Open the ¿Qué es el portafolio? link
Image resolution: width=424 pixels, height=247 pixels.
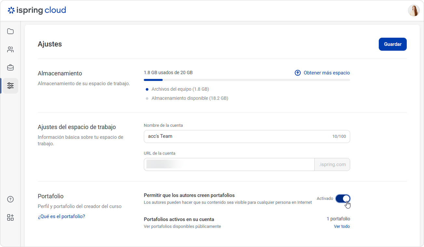62,216
